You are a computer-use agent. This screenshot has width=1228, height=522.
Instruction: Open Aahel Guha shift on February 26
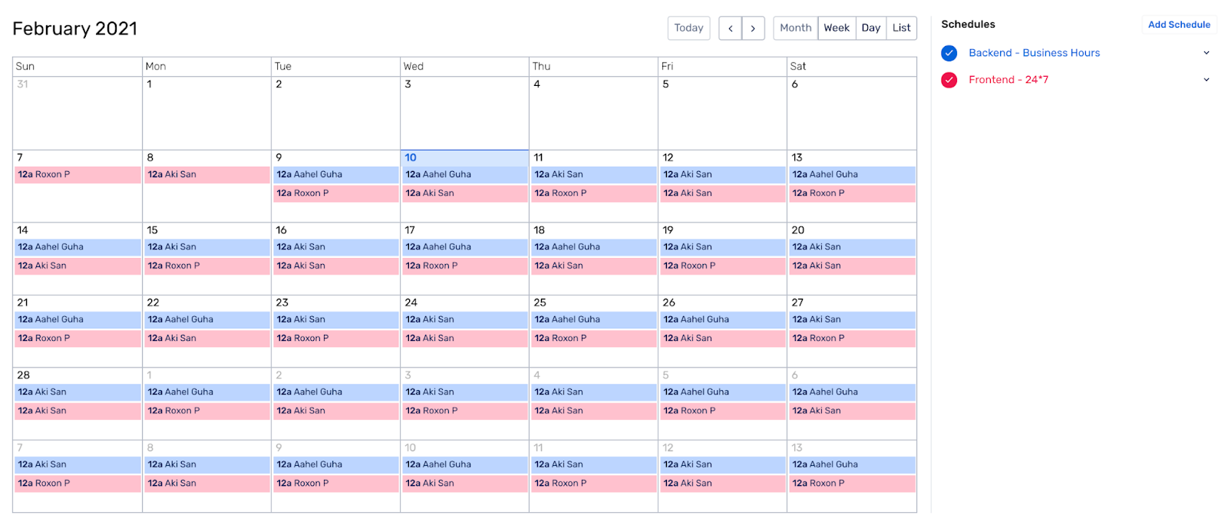(723, 319)
